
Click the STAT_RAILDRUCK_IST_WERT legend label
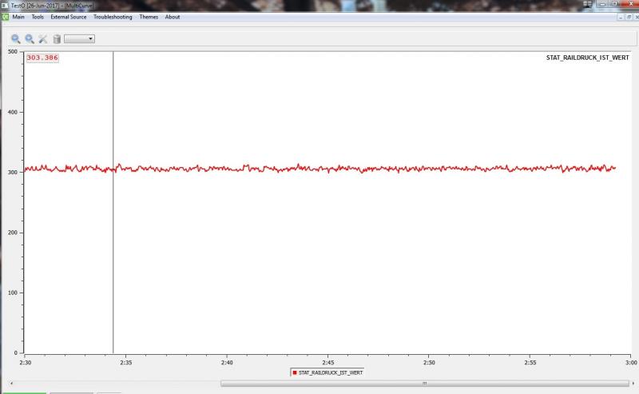pos(330,372)
